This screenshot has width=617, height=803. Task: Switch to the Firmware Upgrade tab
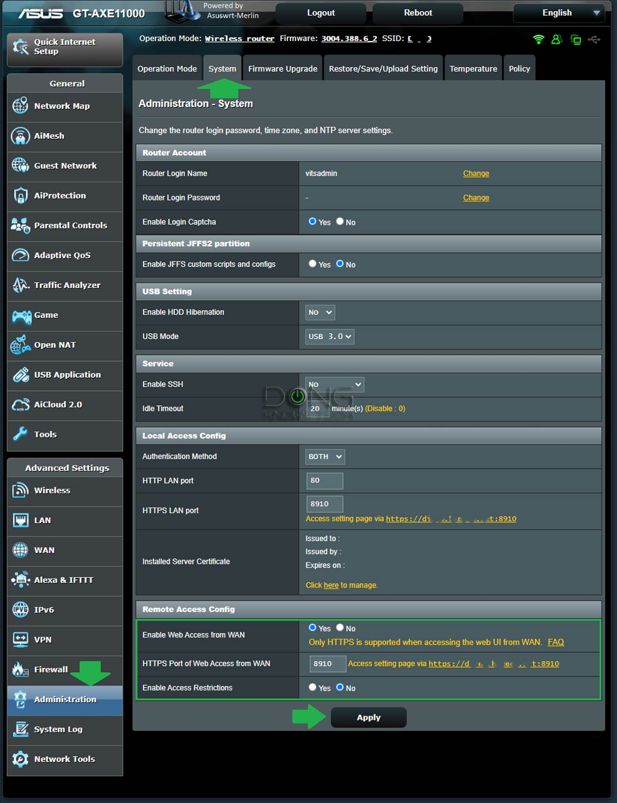(282, 68)
